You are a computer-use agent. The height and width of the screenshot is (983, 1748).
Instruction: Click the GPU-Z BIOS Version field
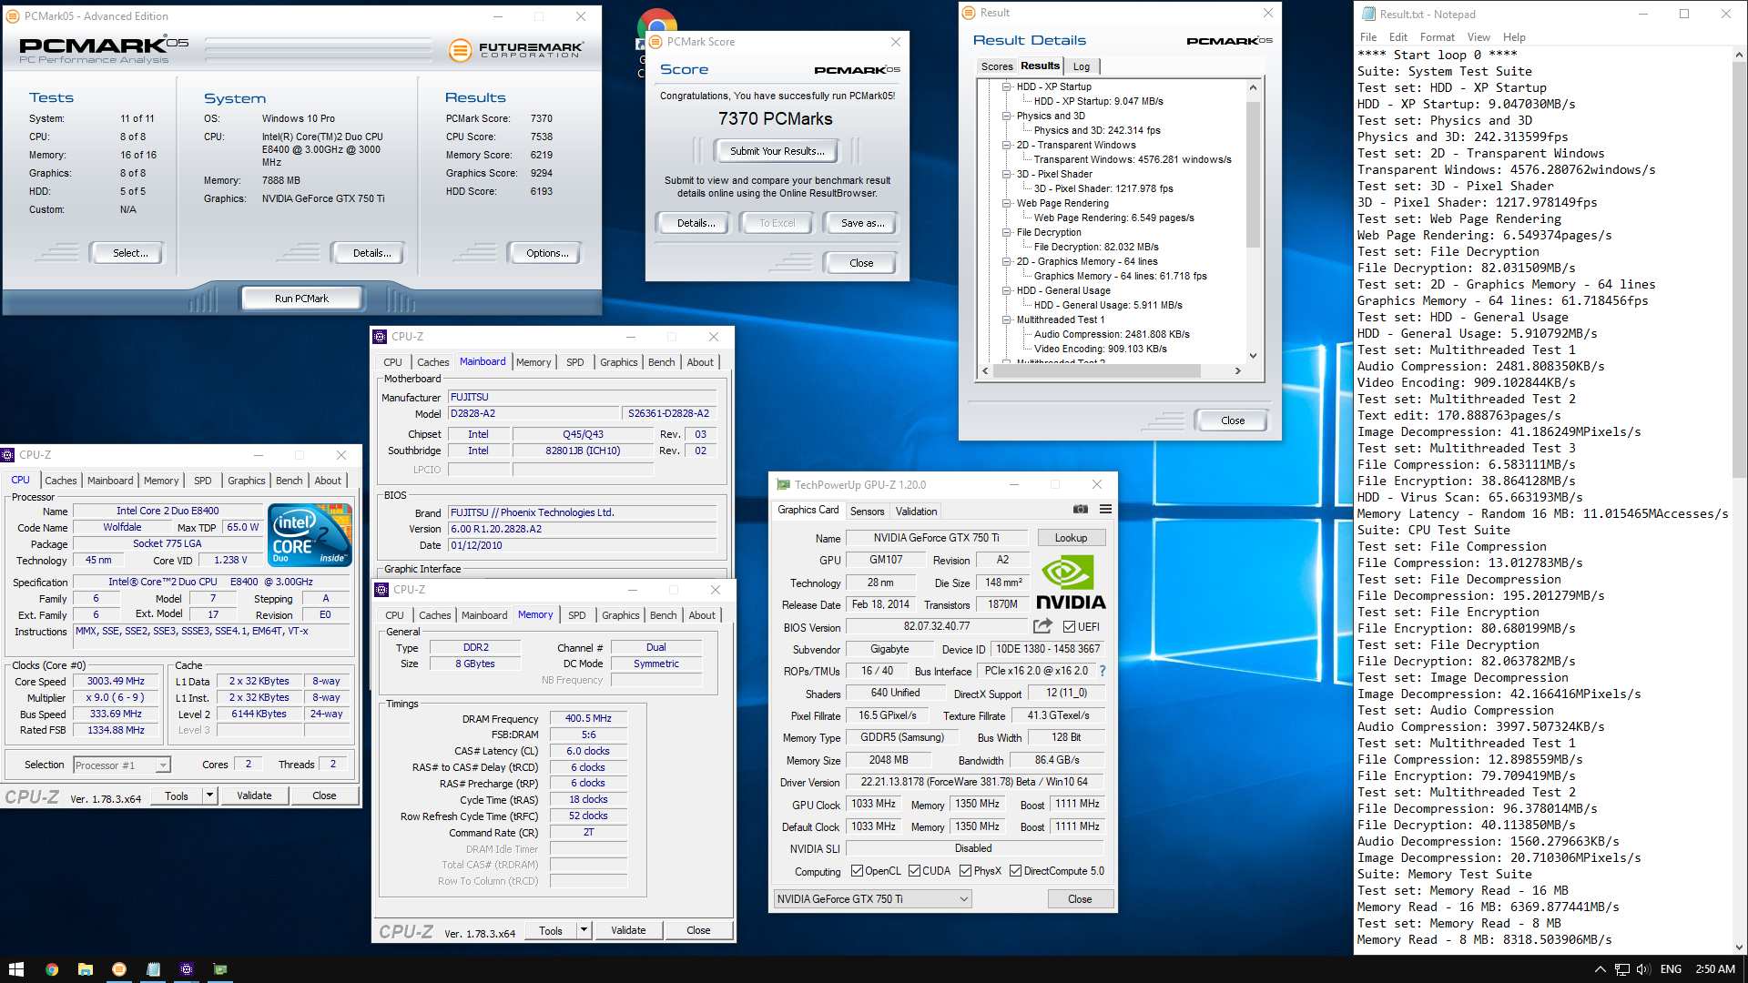937,626
